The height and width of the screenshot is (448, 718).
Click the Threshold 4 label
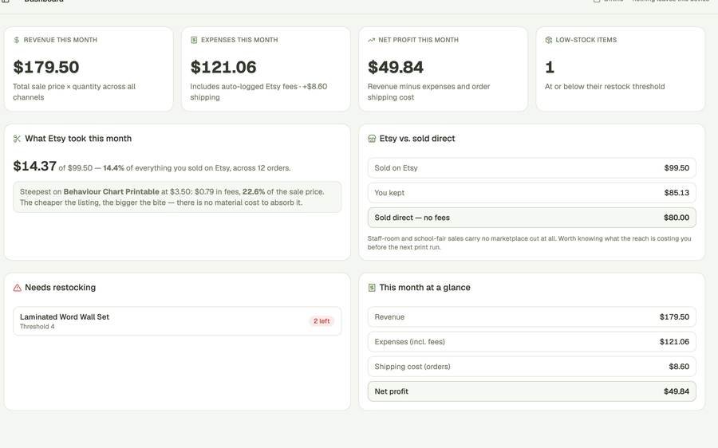pyautogui.click(x=37, y=327)
